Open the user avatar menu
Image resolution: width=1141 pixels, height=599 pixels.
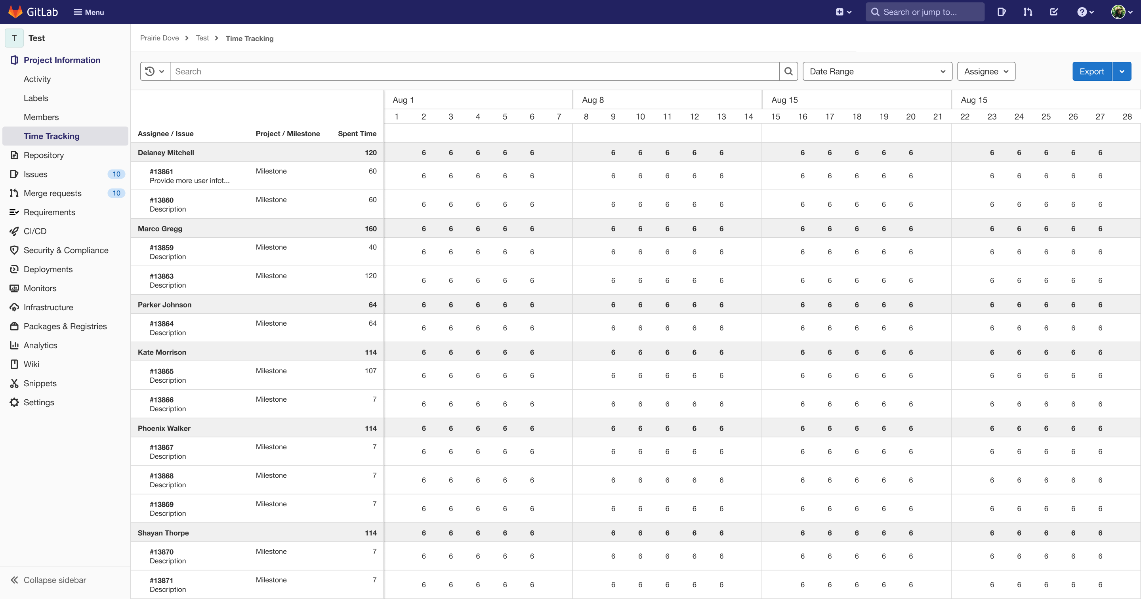click(1122, 12)
